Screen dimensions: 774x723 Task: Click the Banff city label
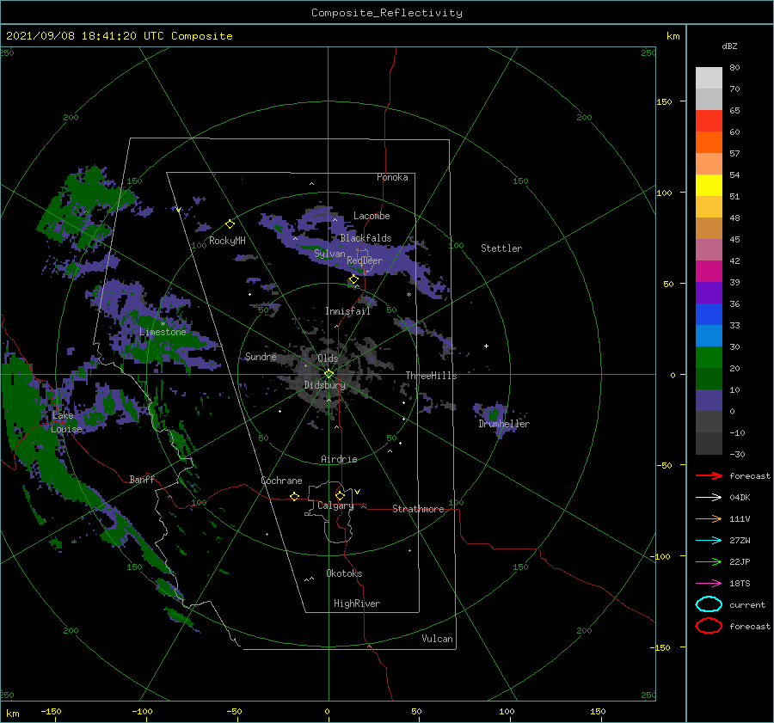[x=142, y=480]
